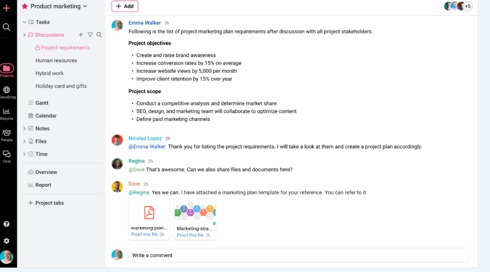Open the Chat icon in left rail
This screenshot has height=272, width=490.
point(7,157)
